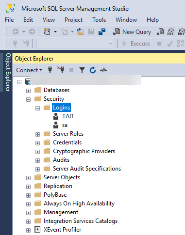Expand the Server Objects folder
185x235 pixels.
coord(28,178)
